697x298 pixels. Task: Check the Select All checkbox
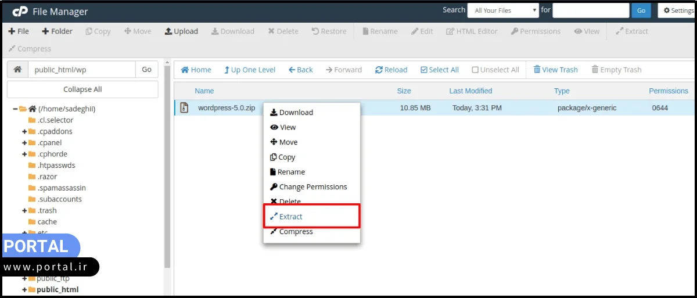pos(424,70)
